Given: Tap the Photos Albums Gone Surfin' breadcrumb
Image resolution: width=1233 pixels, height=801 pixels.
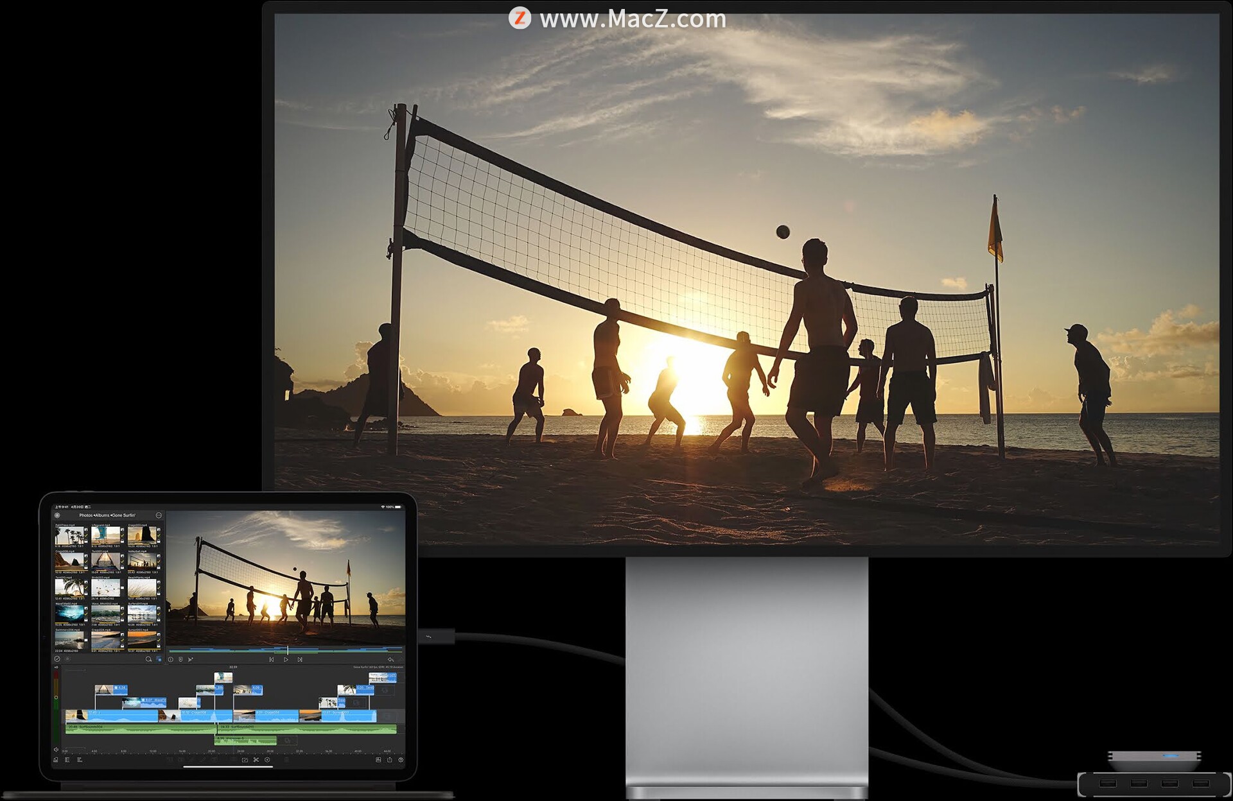Looking at the screenshot, I should point(107,515).
